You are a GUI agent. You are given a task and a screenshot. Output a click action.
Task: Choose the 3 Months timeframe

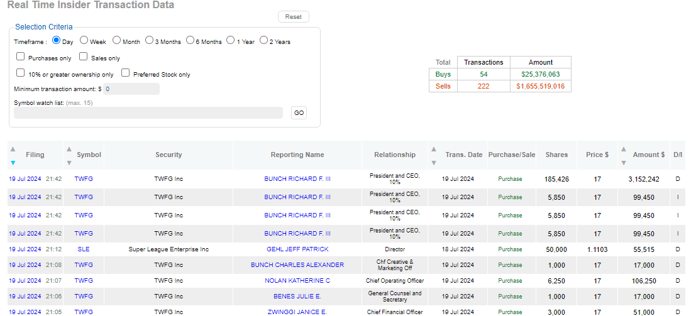(x=149, y=41)
